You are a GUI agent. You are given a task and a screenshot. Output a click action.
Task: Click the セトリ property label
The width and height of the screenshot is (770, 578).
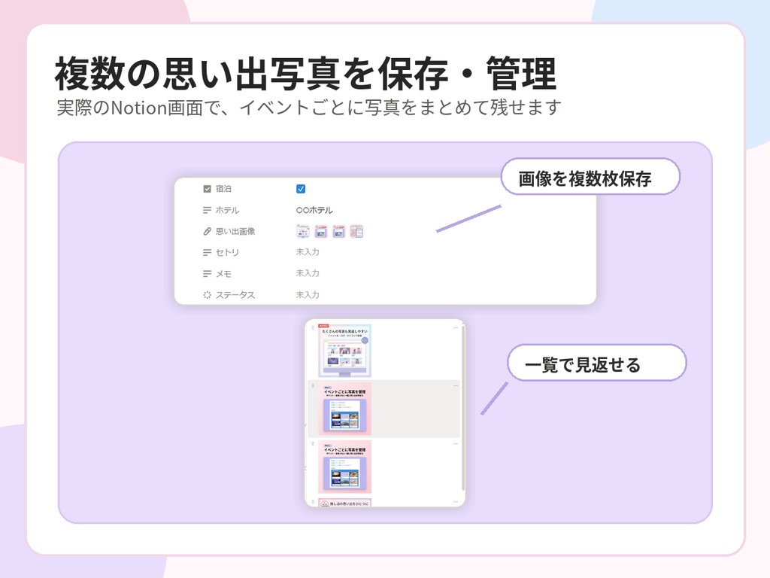(x=227, y=253)
